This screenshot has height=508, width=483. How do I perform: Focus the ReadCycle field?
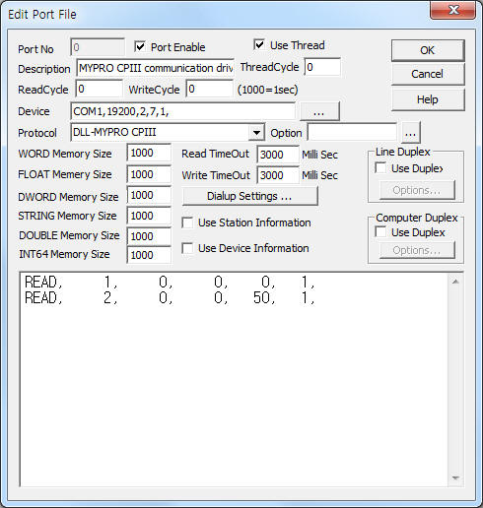pyautogui.click(x=100, y=89)
